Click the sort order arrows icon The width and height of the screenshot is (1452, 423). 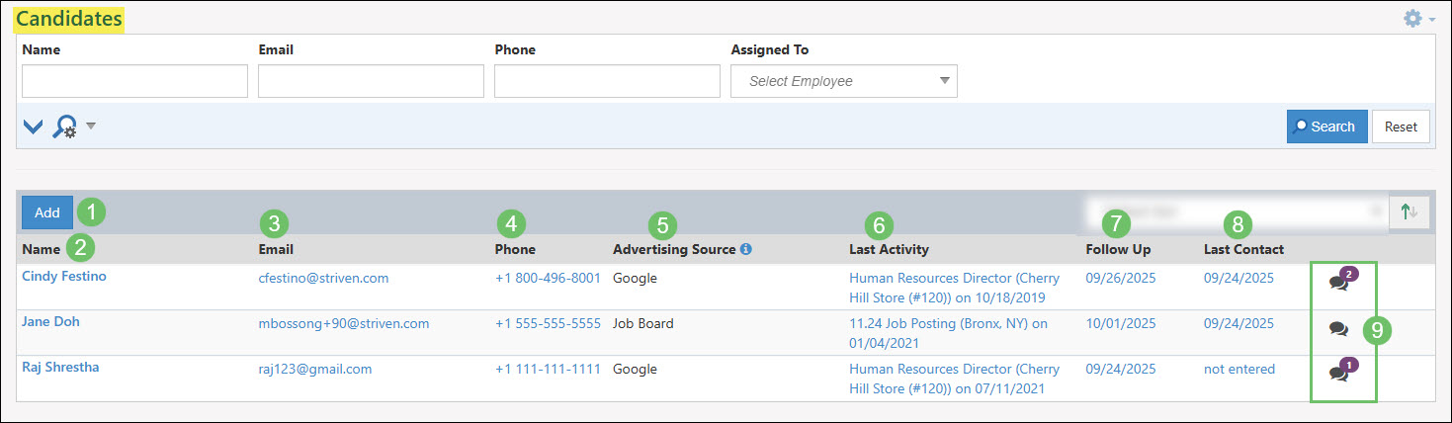coord(1409,212)
